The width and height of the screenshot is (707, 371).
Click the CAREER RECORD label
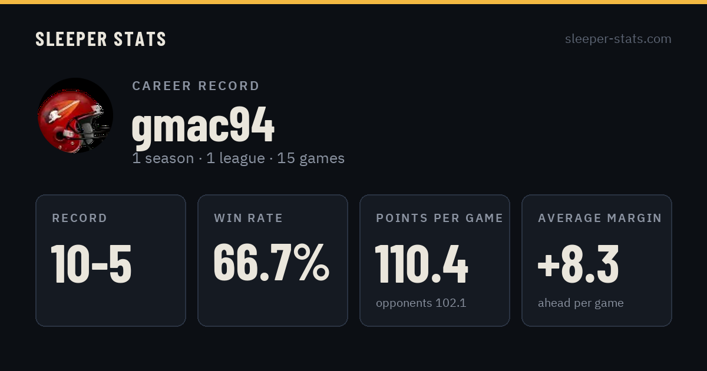coord(196,86)
